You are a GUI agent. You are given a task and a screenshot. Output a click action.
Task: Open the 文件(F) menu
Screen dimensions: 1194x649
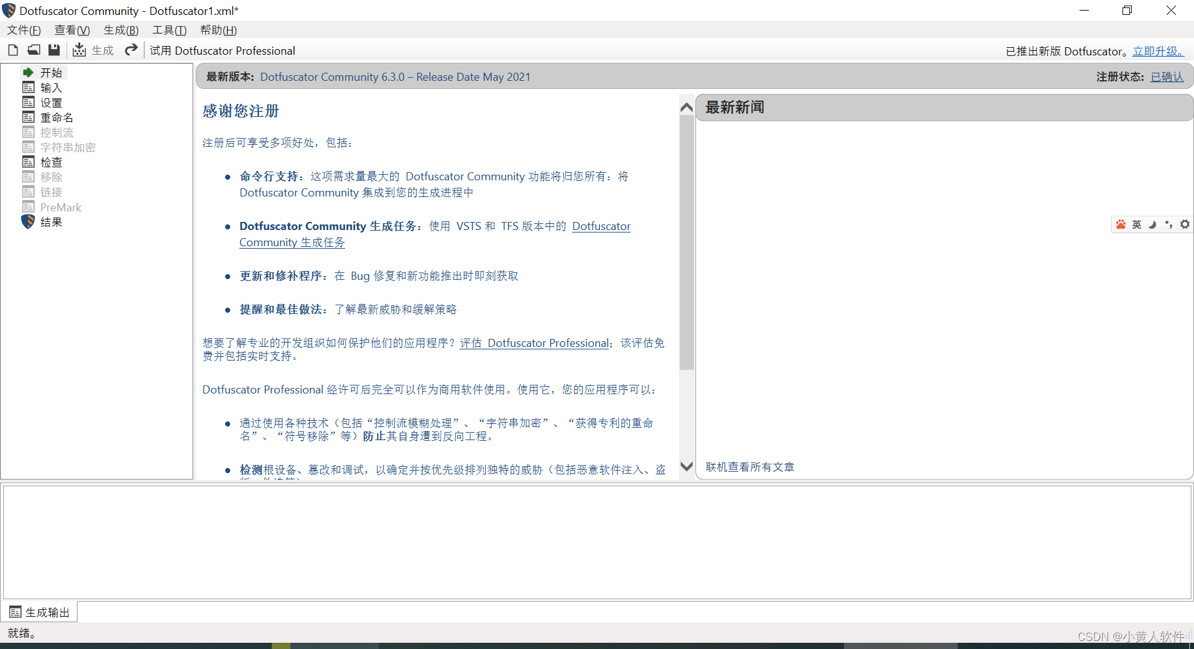(24, 30)
